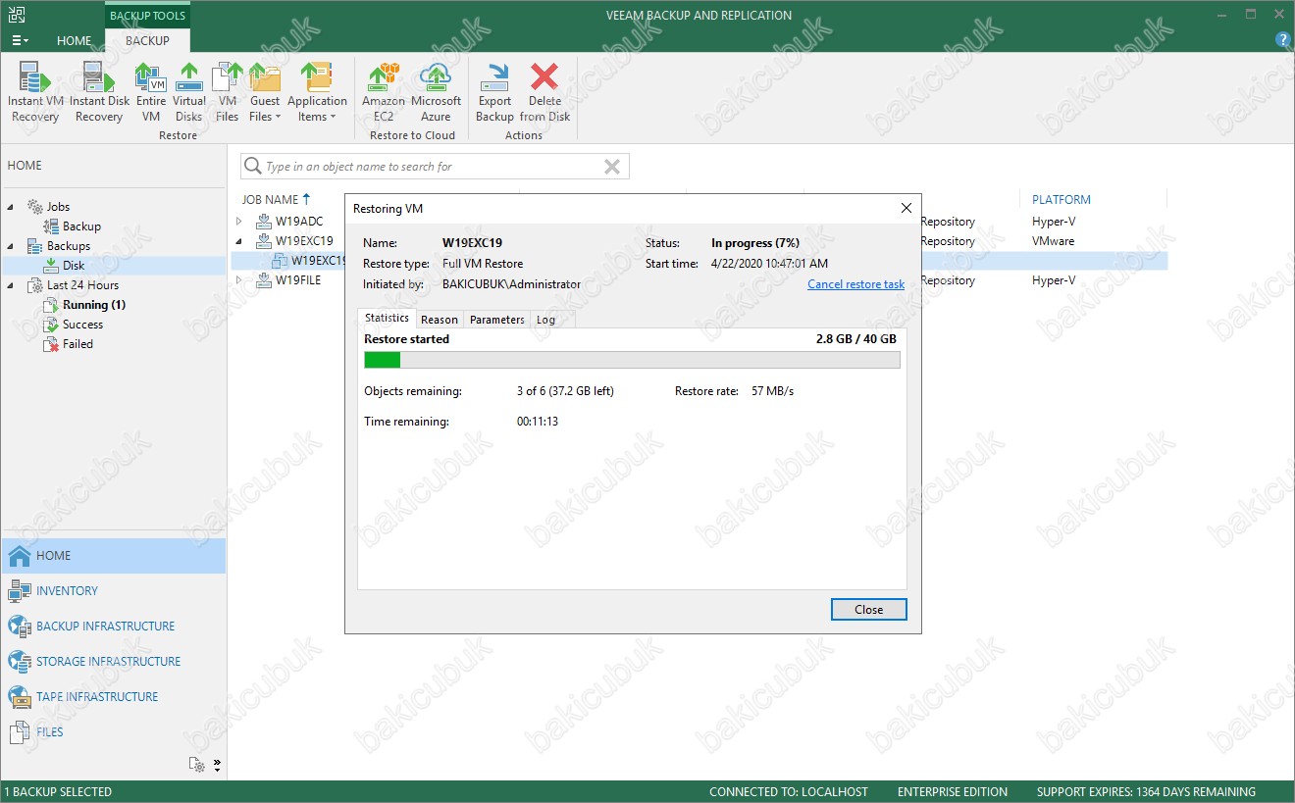This screenshot has width=1295, height=803.
Task: Click Cancel restore task link
Action: click(855, 284)
